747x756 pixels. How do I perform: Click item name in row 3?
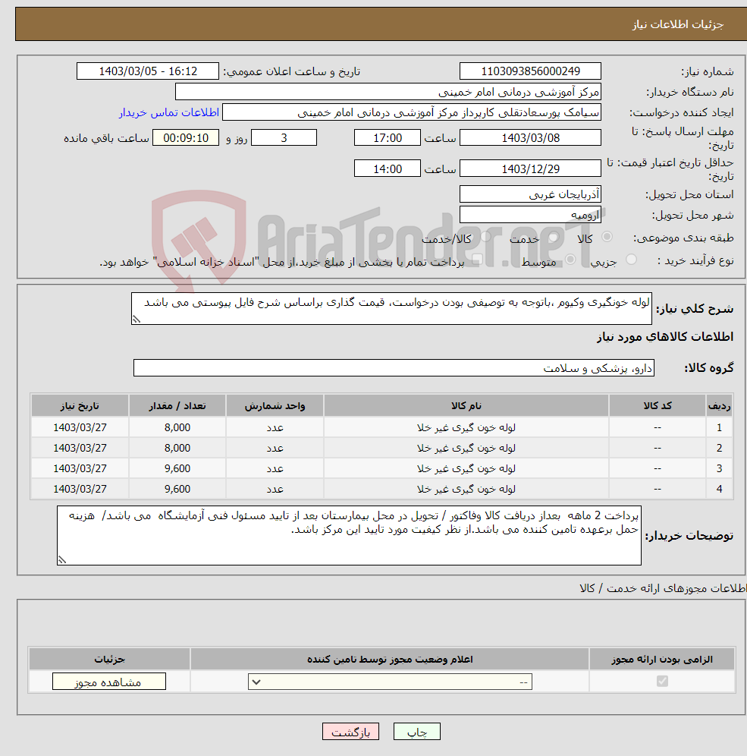[x=466, y=468]
